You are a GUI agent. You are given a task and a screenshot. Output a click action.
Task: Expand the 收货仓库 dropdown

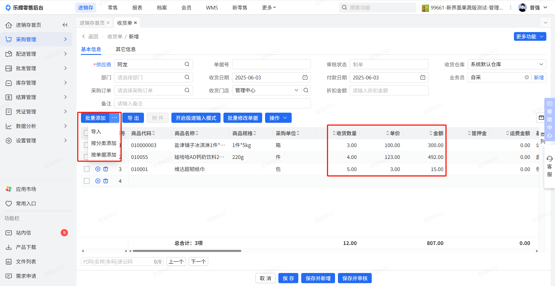coord(541,64)
